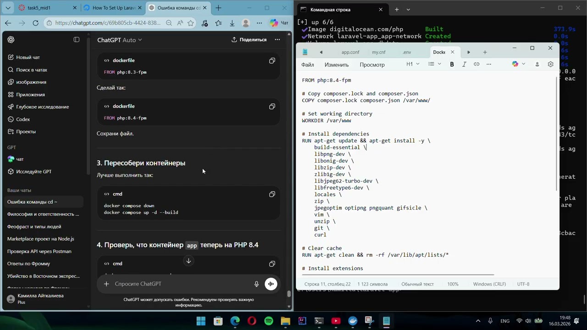Open Notepad 'Просмотр' menu
Viewport: 587px width, 330px height.
[x=372, y=65]
